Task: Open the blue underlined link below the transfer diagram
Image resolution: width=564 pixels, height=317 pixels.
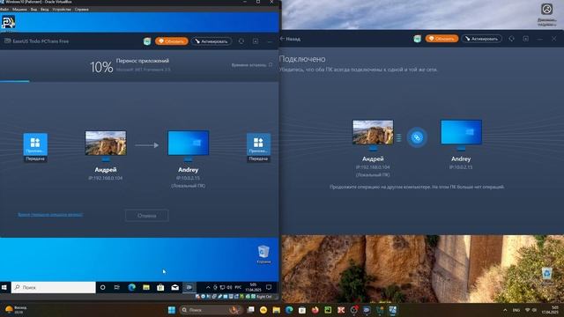Action: [50, 215]
